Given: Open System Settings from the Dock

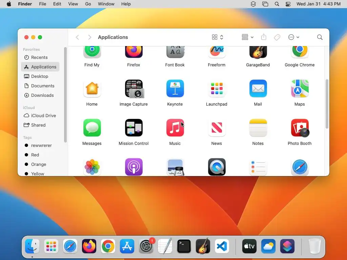Looking at the screenshot, I should (x=146, y=246).
